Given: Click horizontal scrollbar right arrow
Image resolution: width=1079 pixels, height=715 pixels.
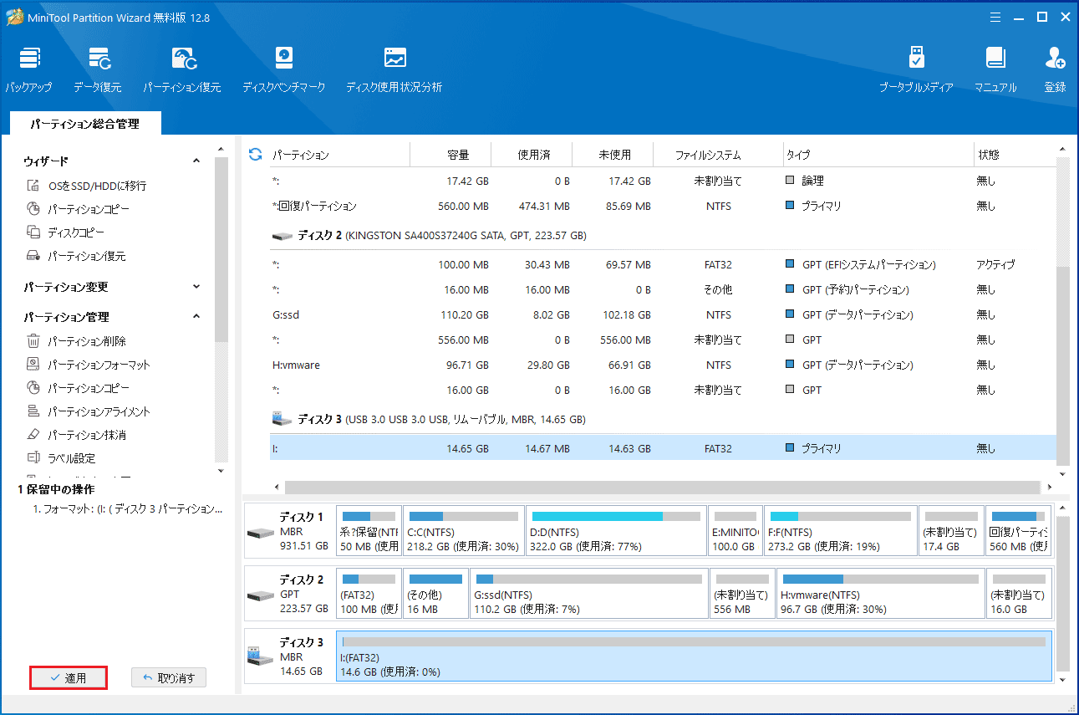Looking at the screenshot, I should click(x=1049, y=487).
